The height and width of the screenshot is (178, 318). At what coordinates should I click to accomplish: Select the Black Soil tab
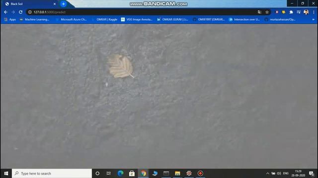coord(30,4)
